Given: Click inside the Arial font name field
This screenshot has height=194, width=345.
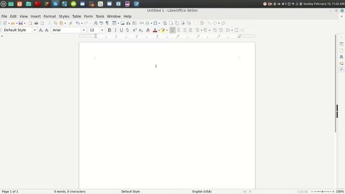Looking at the screenshot, I should [66, 30].
